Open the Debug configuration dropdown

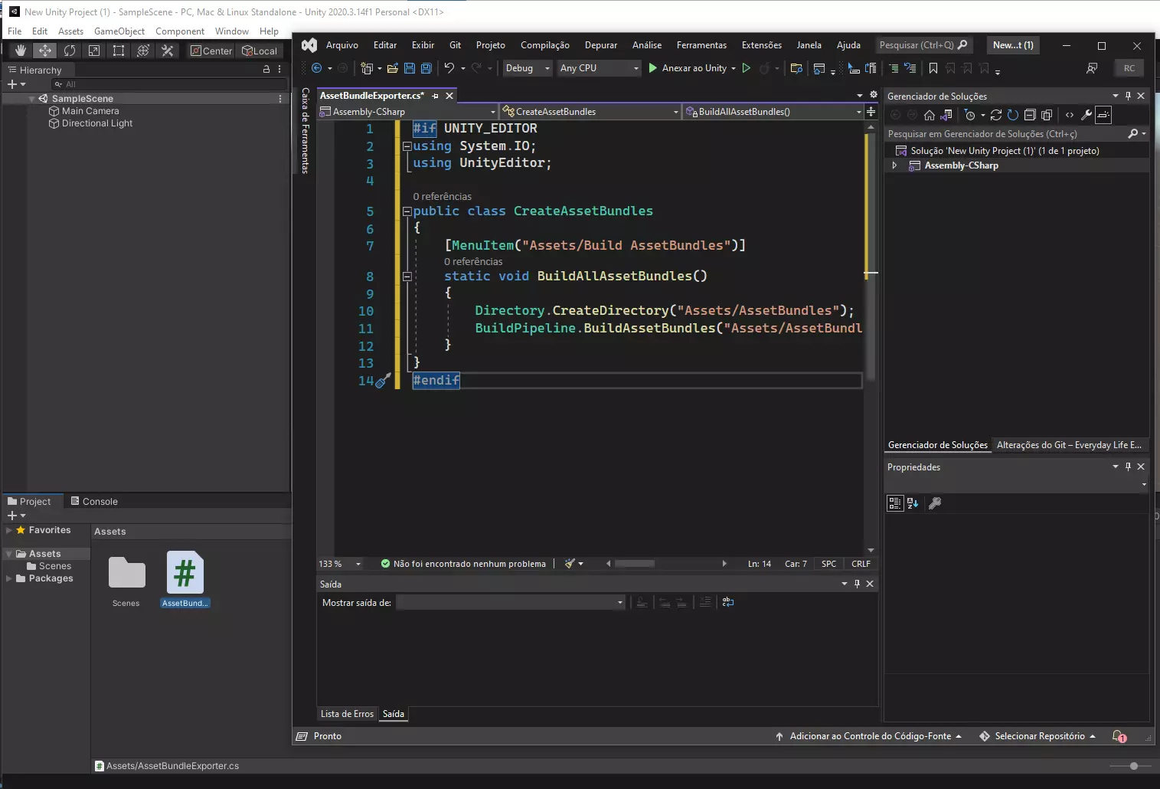(x=528, y=68)
